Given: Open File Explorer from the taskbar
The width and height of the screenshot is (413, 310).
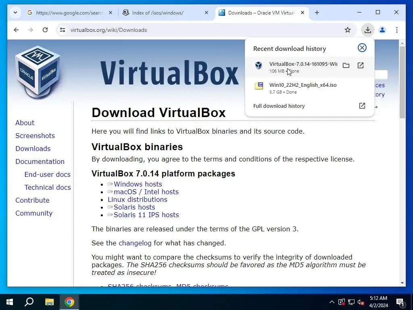Looking at the screenshot, I should (x=49, y=302).
